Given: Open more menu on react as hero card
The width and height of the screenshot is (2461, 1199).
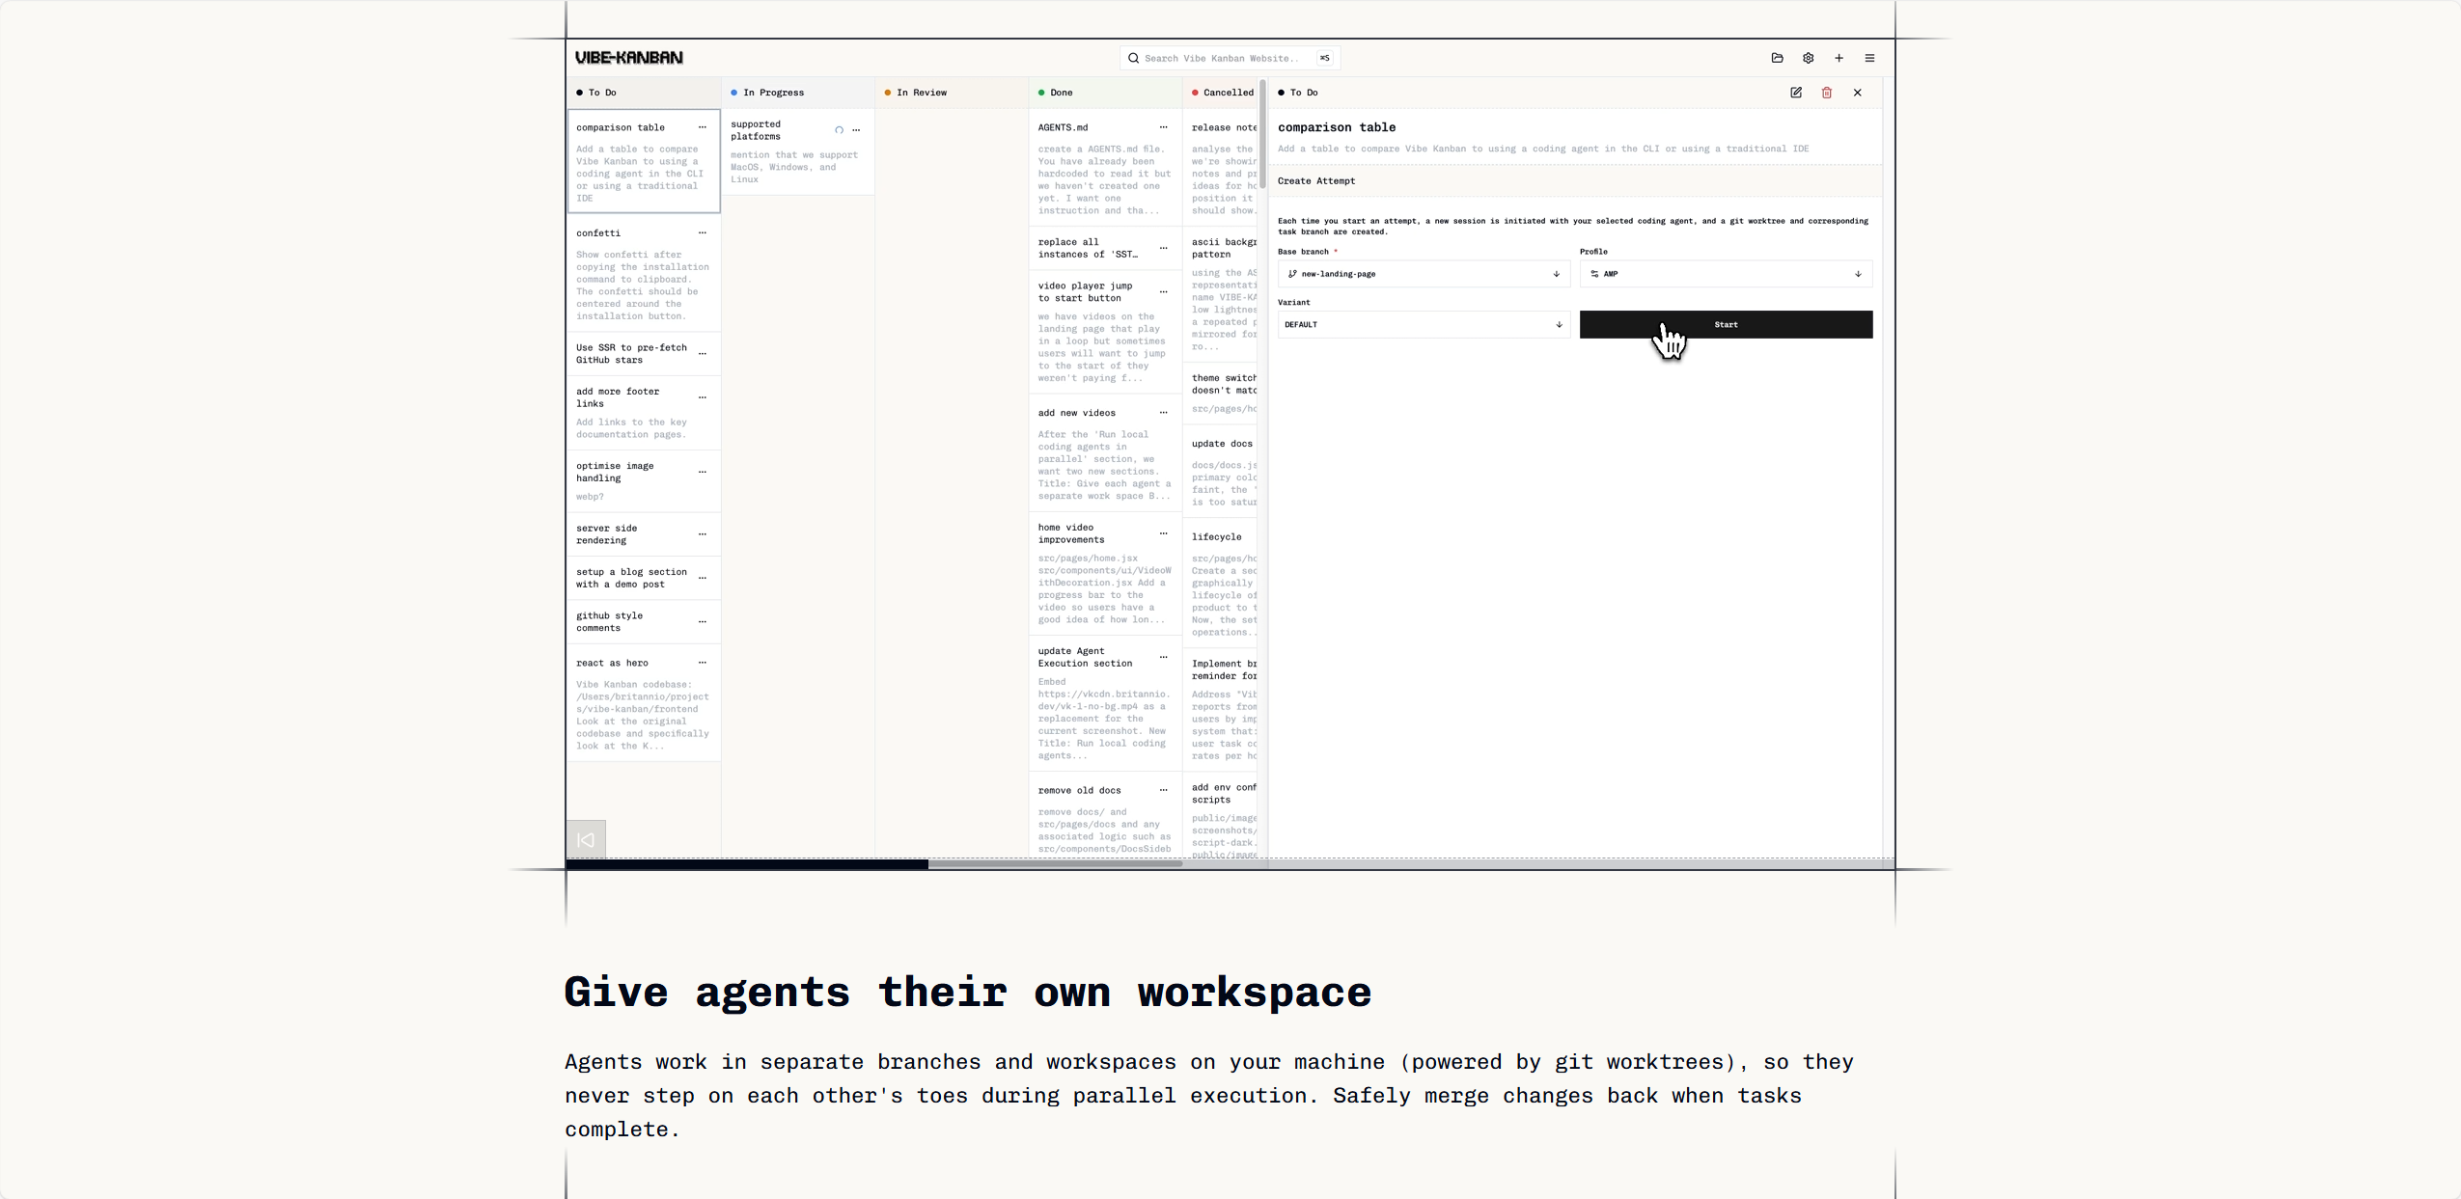Looking at the screenshot, I should (703, 663).
